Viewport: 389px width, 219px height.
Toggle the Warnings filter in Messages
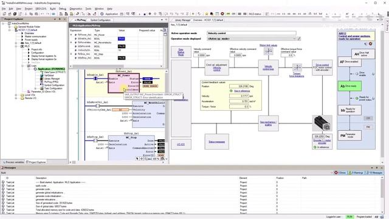356,173
